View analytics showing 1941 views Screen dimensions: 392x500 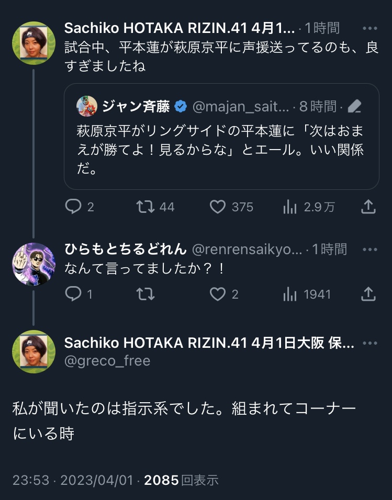click(x=289, y=294)
